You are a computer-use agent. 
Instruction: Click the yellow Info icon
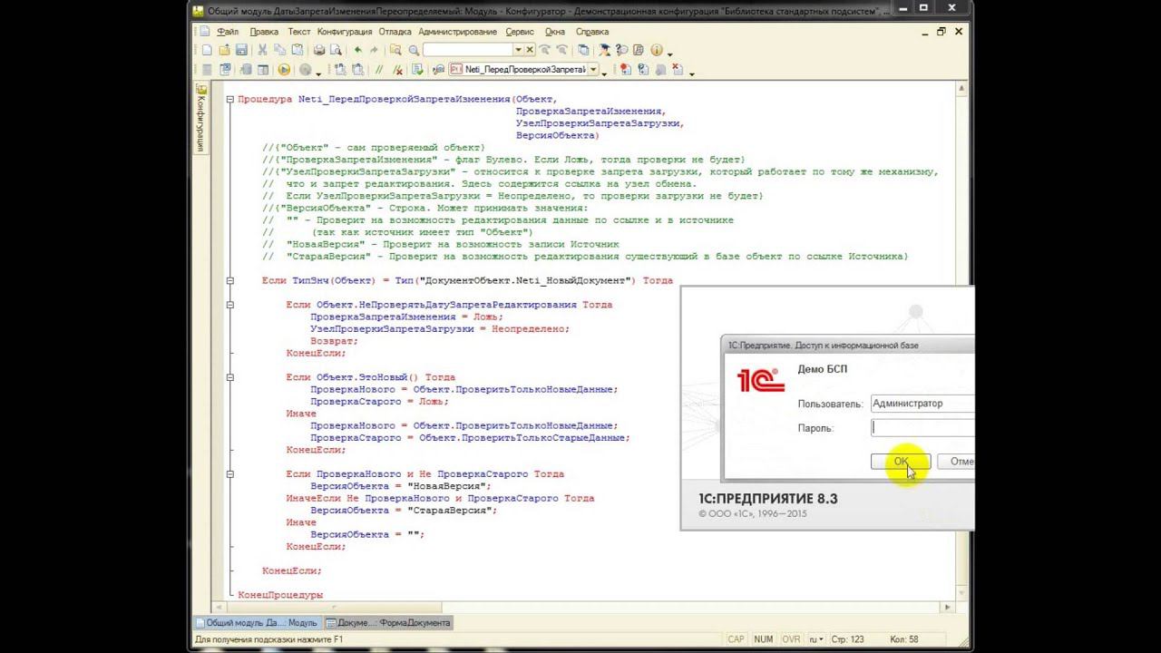pos(656,50)
